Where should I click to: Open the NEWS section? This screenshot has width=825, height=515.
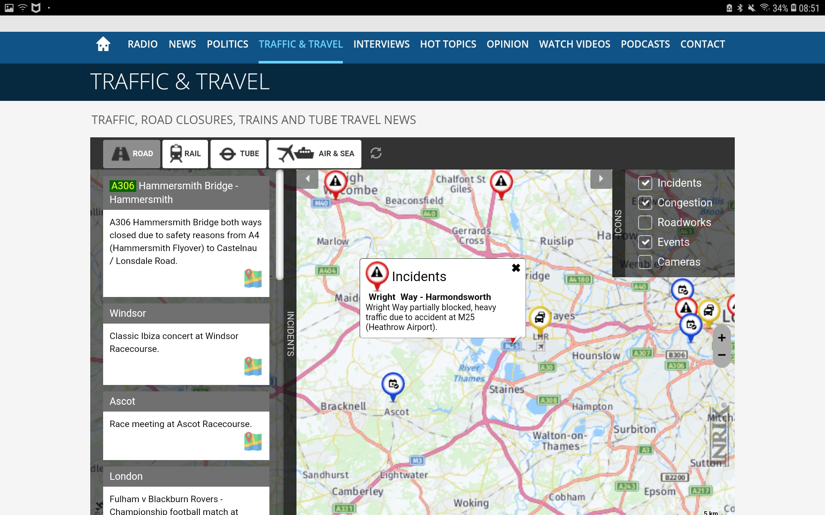click(182, 44)
